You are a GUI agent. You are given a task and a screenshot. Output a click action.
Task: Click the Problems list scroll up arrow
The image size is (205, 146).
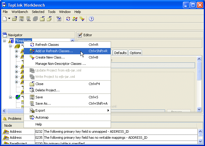pyautogui.click(x=200, y=131)
